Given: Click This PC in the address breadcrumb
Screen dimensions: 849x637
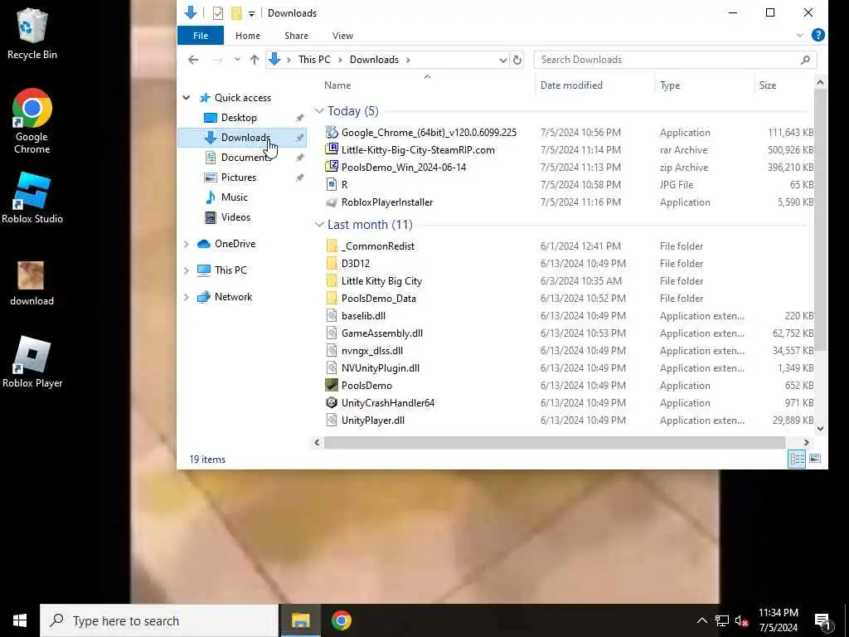Looking at the screenshot, I should [x=314, y=60].
